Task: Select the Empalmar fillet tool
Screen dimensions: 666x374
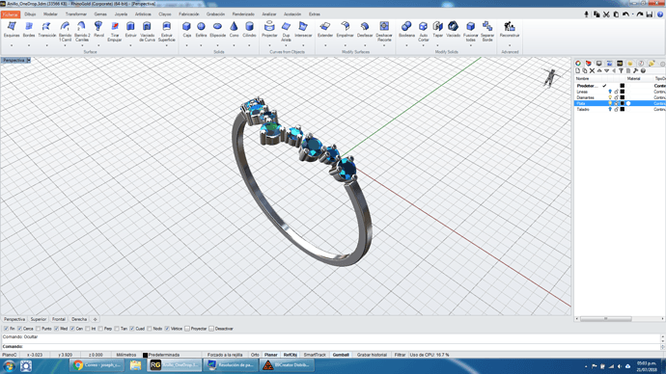Action: [x=345, y=29]
